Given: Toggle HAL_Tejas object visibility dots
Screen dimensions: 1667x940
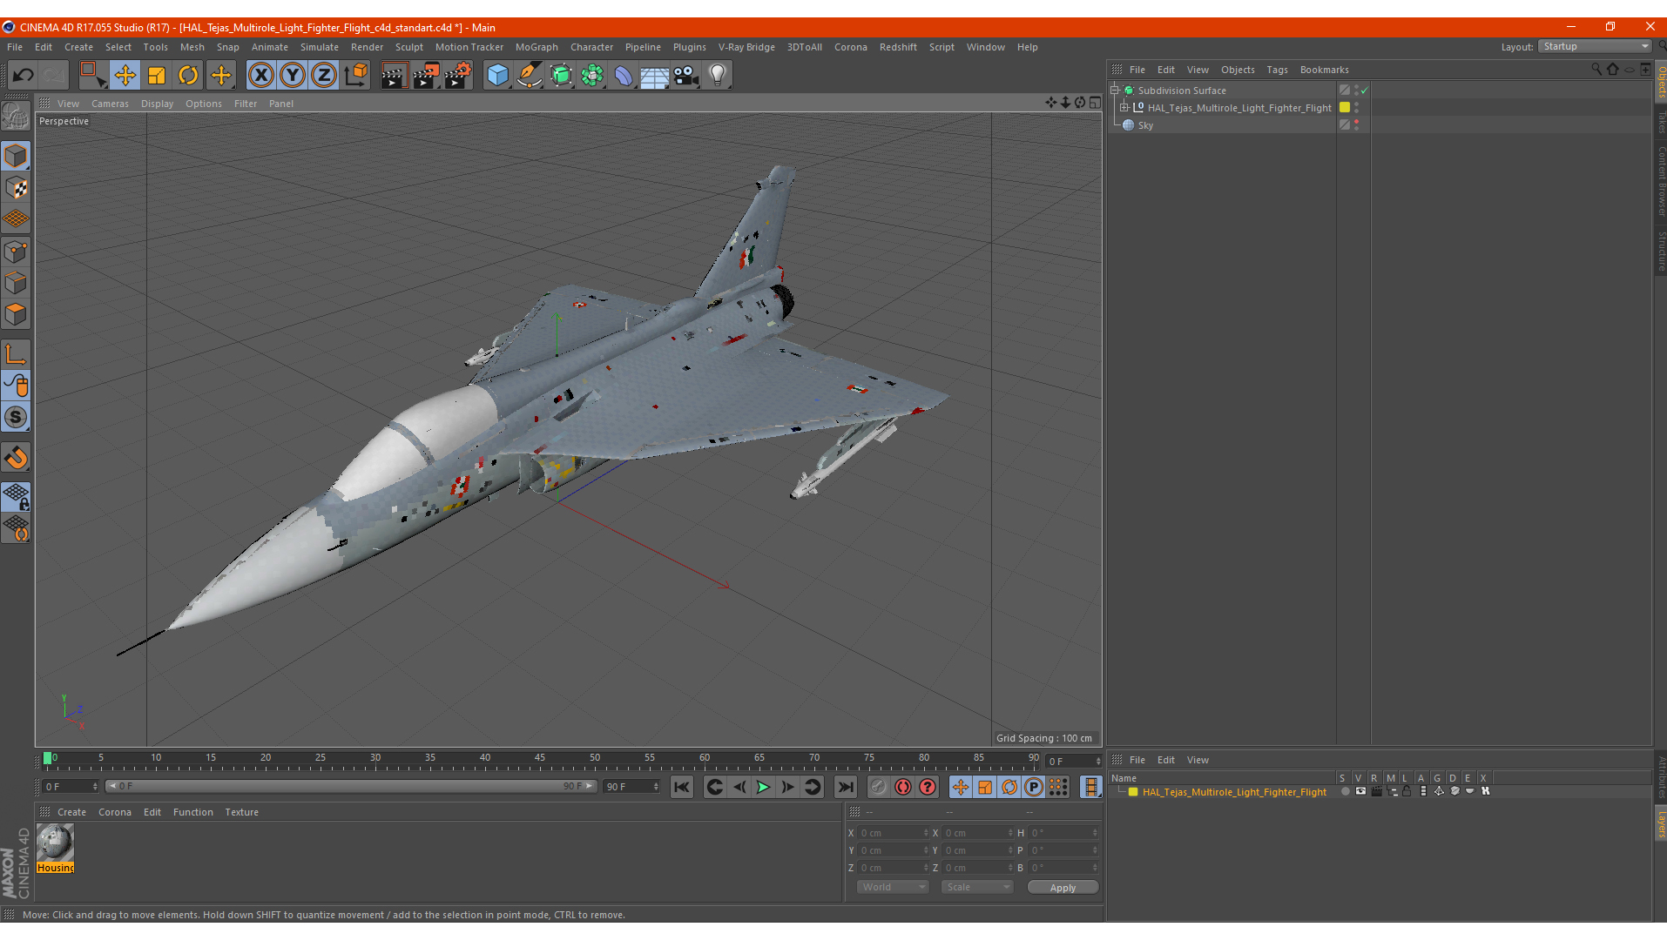Looking at the screenshot, I should 1356,108.
